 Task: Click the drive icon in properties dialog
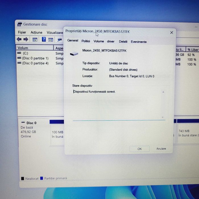pyautogui.click(x=74, y=54)
